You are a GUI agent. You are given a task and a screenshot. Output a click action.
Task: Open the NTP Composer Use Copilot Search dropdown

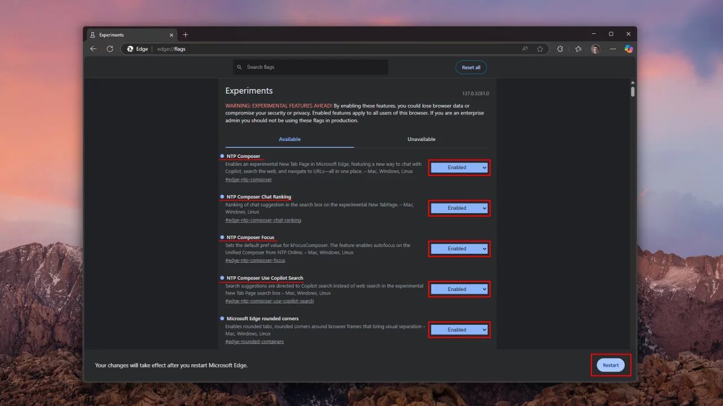459,289
